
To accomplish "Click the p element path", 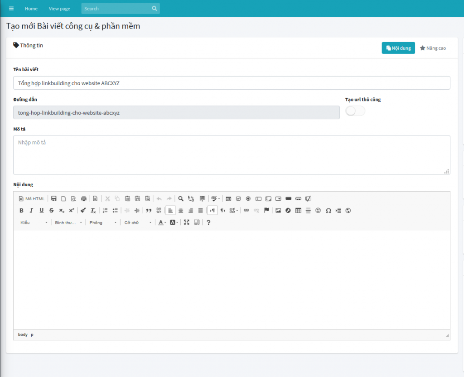I will 32,335.
